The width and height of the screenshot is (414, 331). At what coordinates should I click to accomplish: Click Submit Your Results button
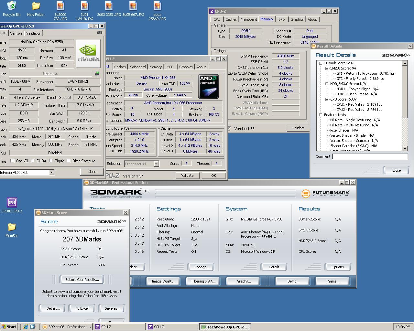(x=82, y=280)
